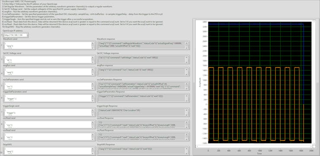Click the OpenScope IP address field
The image size is (320, 156).
tap(16, 35)
